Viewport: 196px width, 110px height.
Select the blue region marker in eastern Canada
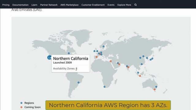(x=69, y=53)
